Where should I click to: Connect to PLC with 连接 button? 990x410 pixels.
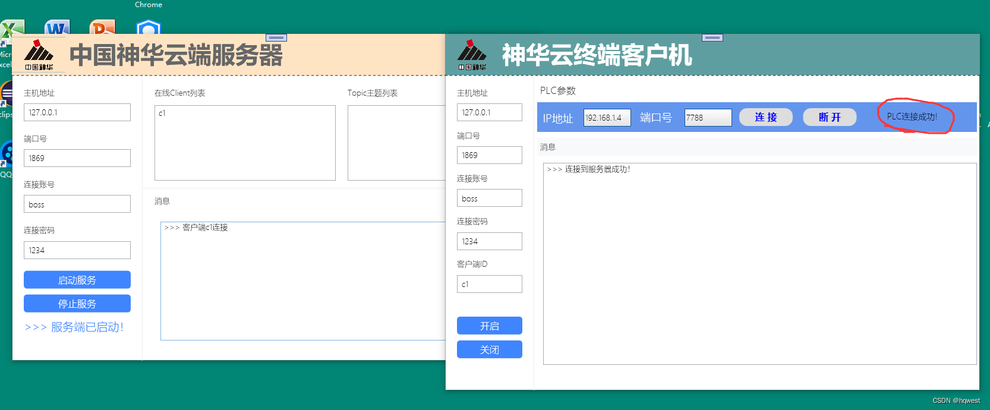[x=766, y=117]
